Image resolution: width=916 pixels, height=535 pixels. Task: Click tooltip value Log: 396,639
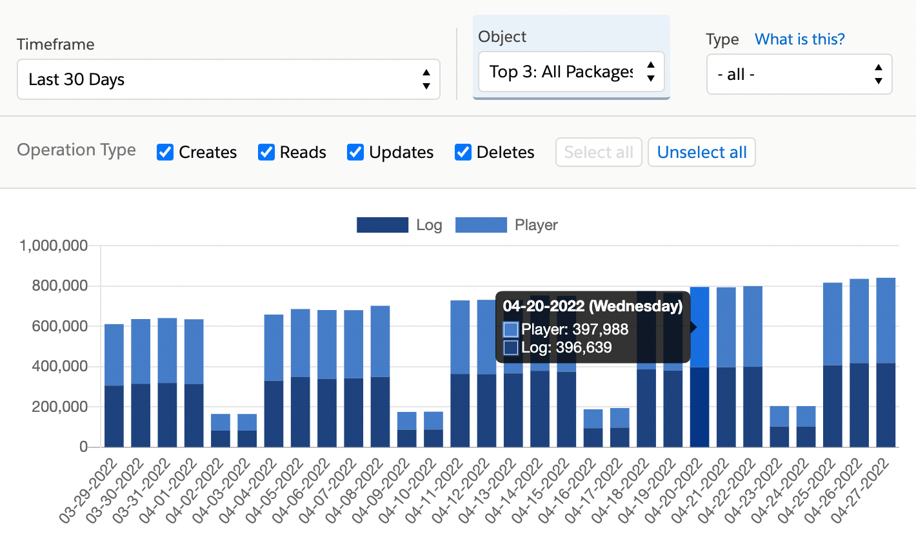566,348
